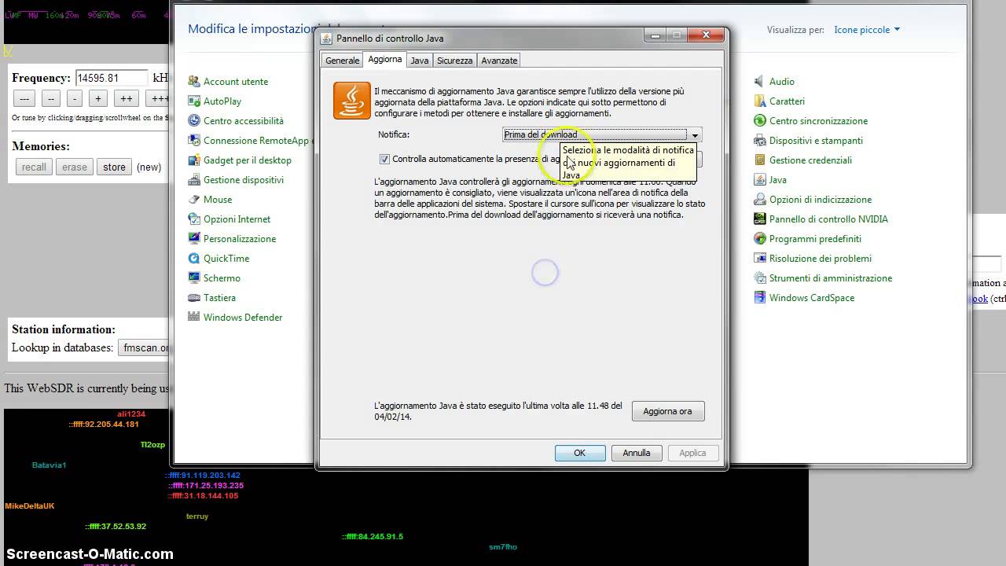Confirm with the OK button
1006x566 pixels.
click(580, 453)
